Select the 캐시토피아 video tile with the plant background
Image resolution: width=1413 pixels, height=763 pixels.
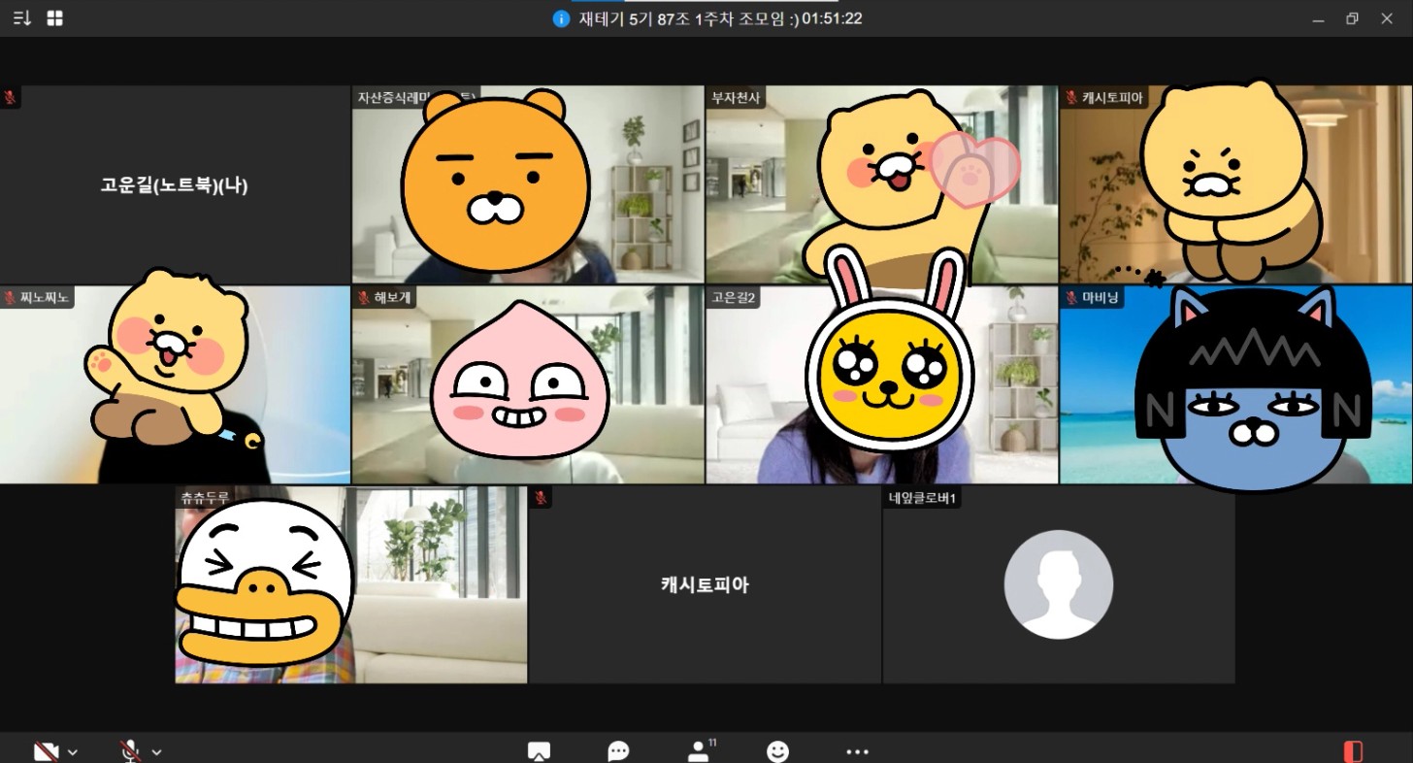(x=1235, y=184)
